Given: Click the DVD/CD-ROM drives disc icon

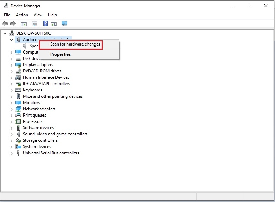Looking at the screenshot, I should point(18,71).
